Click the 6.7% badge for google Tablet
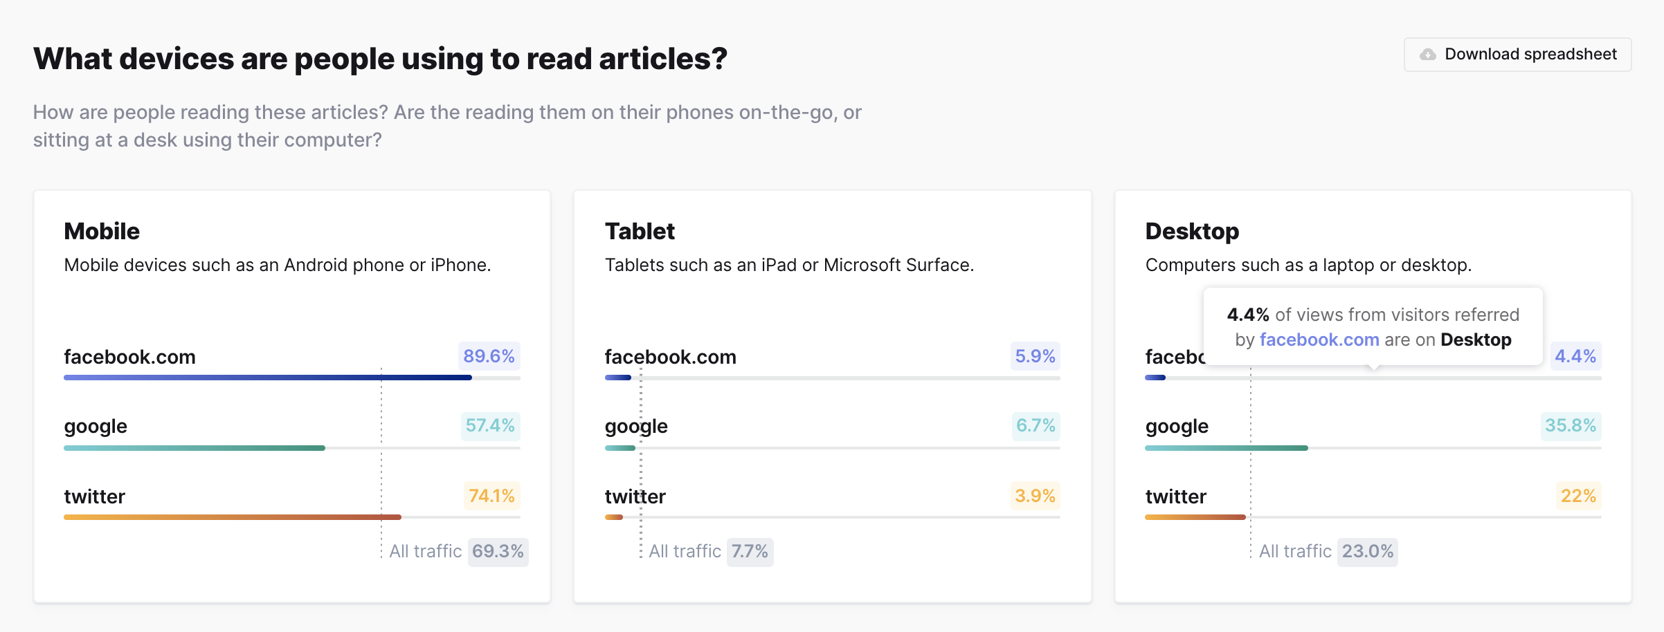Screen dimensions: 1664x632 click(x=1036, y=427)
